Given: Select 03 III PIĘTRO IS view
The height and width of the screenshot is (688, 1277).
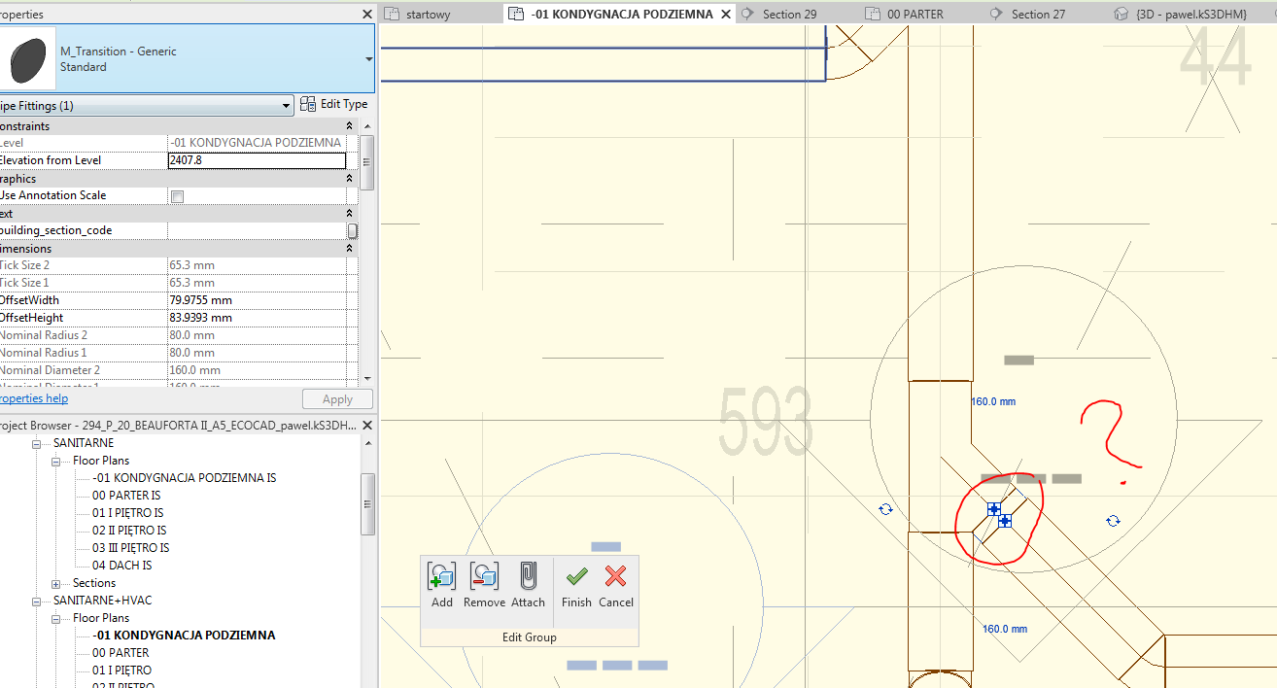Looking at the screenshot, I should (x=130, y=548).
